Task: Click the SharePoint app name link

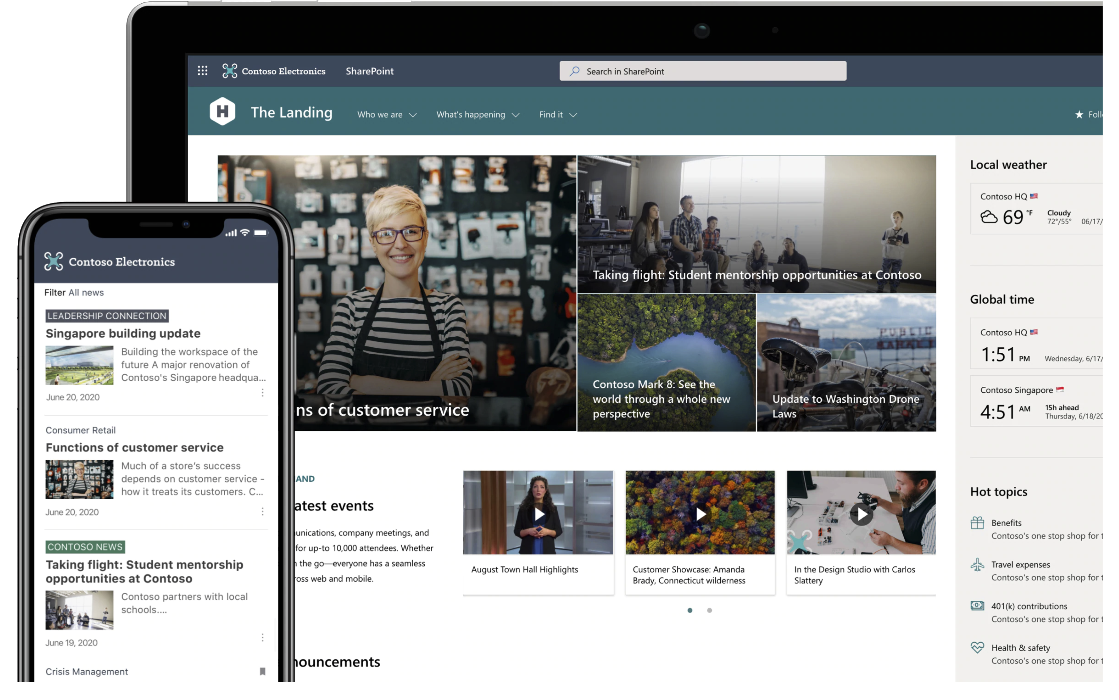Action: [x=370, y=71]
